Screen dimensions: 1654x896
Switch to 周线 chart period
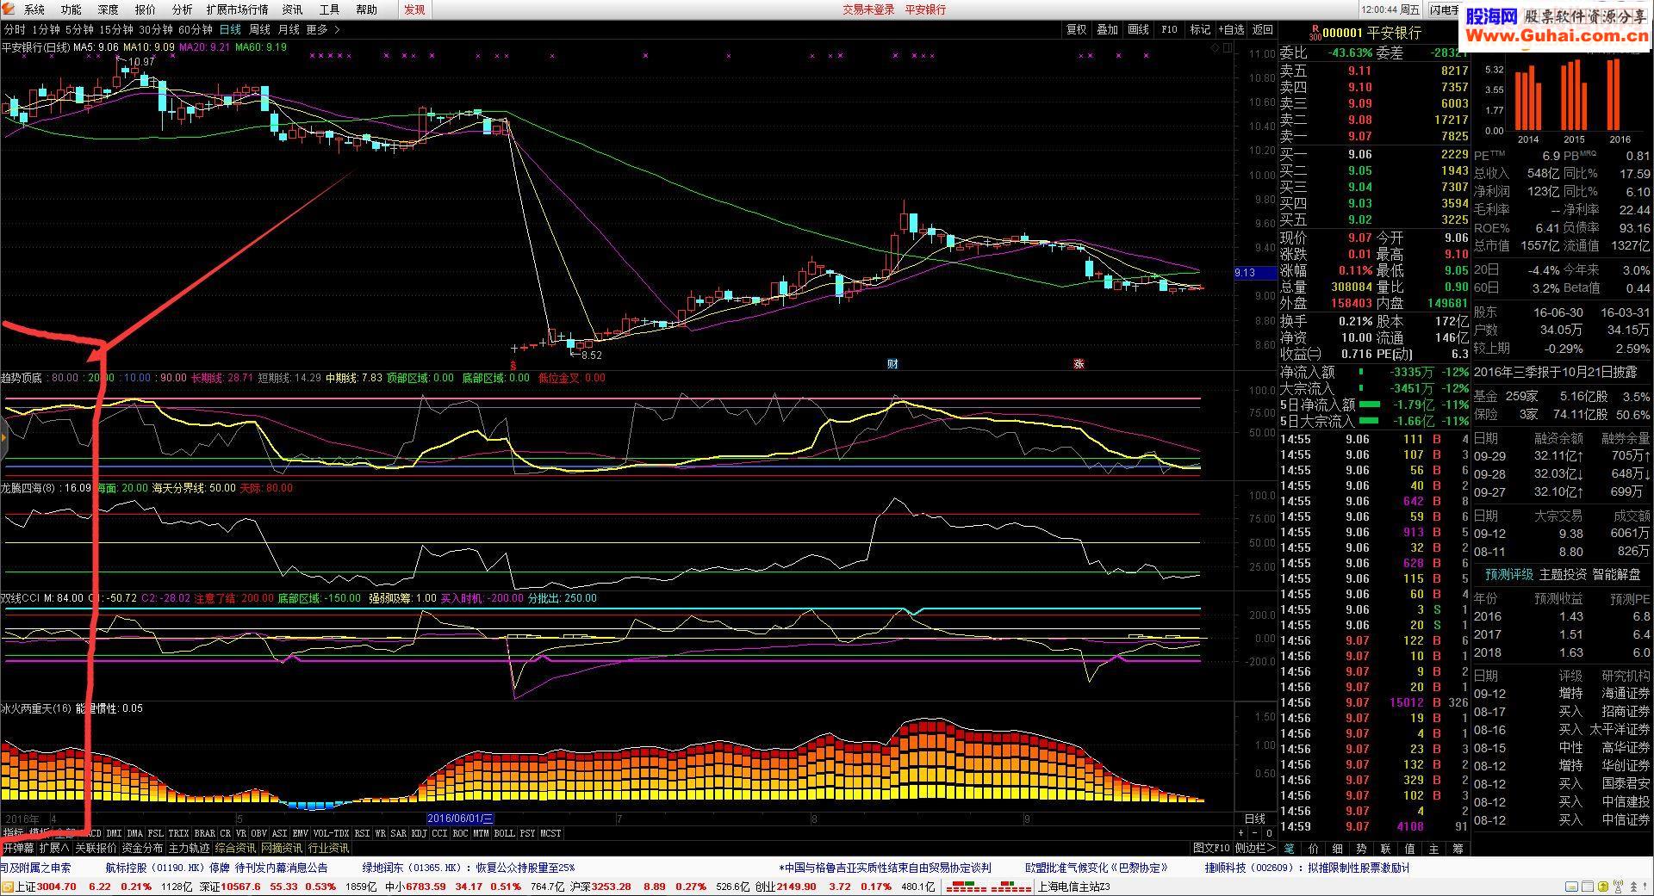pyautogui.click(x=259, y=29)
